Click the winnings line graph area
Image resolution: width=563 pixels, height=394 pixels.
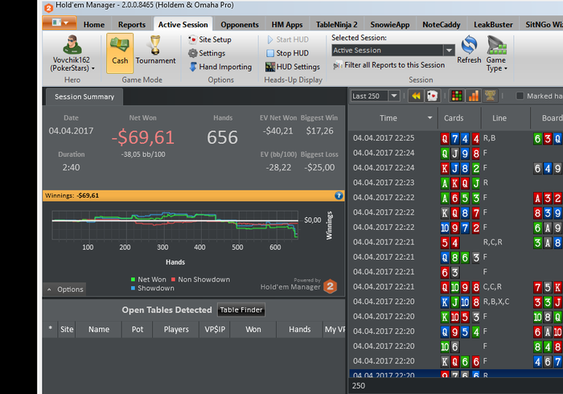(x=175, y=225)
